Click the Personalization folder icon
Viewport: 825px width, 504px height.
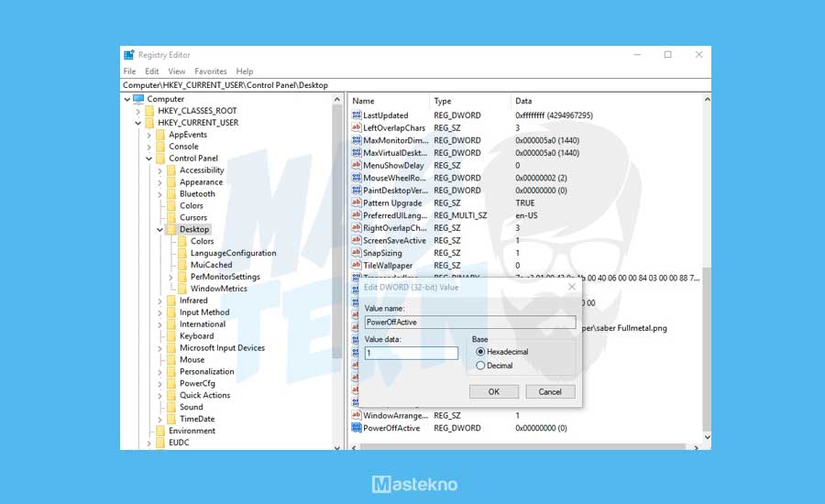tap(171, 371)
